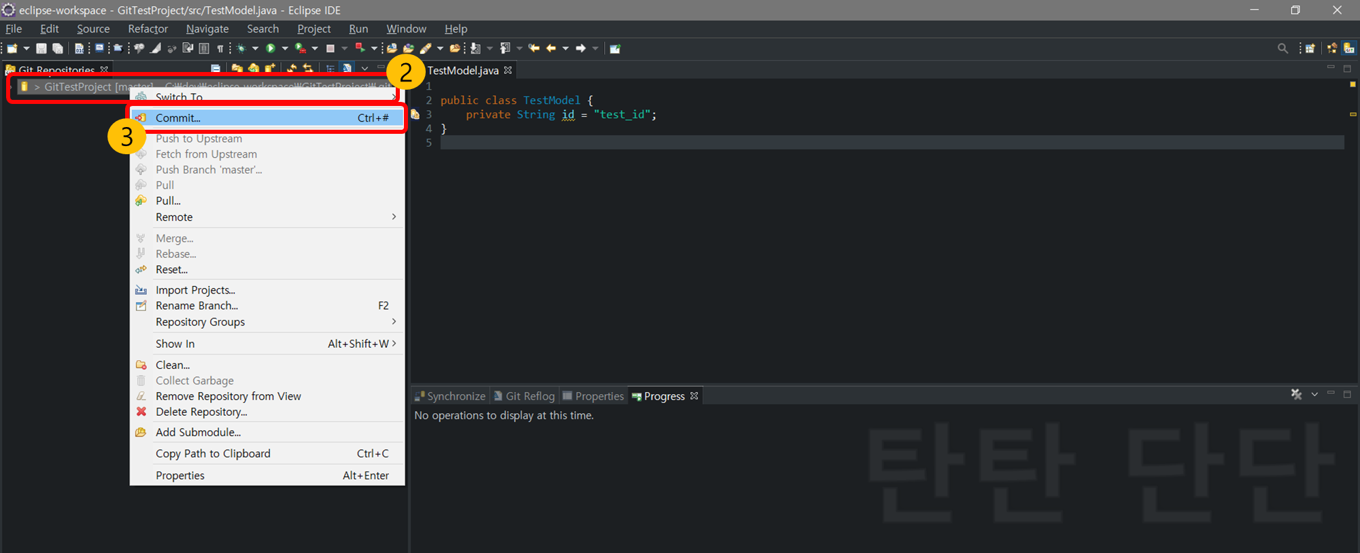Image resolution: width=1360 pixels, height=553 pixels.
Task: Open the Refactor menu in menu bar
Action: point(148,29)
